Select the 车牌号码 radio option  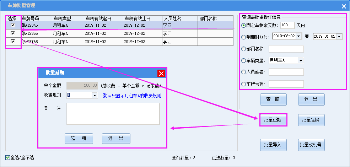(x=244, y=84)
